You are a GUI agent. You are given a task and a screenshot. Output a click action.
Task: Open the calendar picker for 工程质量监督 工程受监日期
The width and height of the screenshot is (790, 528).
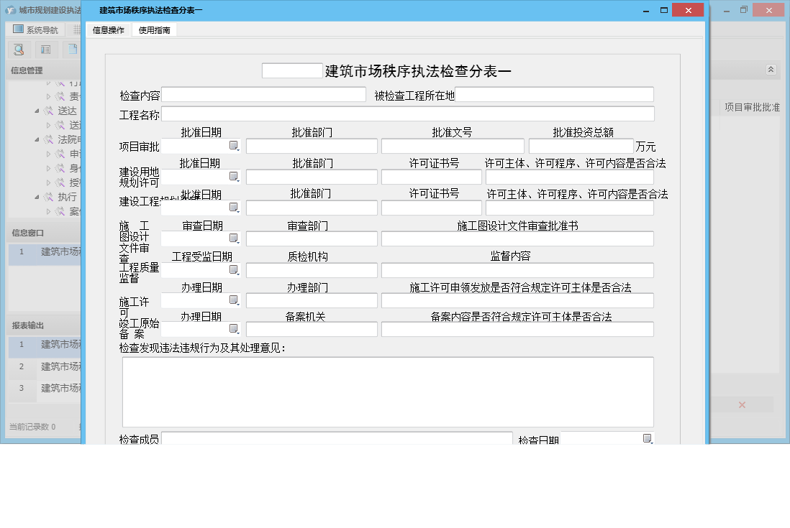pyautogui.click(x=235, y=269)
